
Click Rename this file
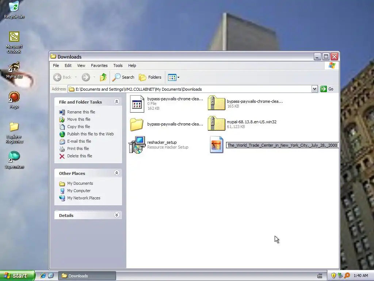(x=81, y=112)
